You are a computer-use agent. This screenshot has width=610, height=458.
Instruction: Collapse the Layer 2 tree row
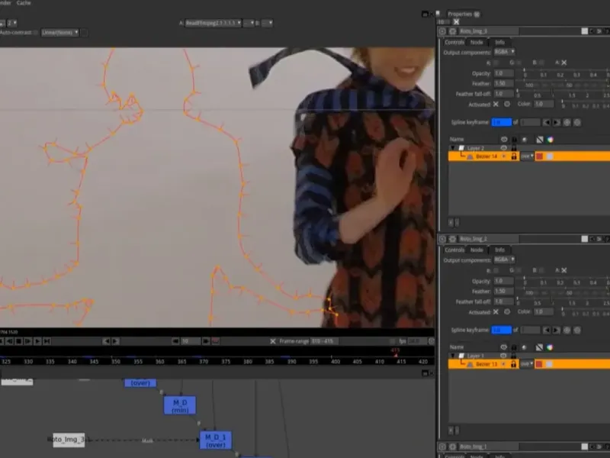(453, 148)
